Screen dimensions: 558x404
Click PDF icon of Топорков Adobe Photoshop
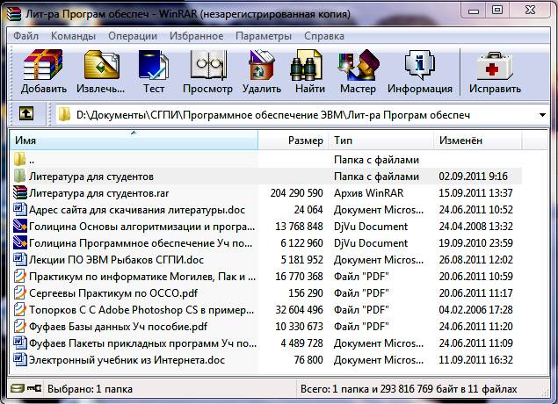pyautogui.click(x=20, y=309)
